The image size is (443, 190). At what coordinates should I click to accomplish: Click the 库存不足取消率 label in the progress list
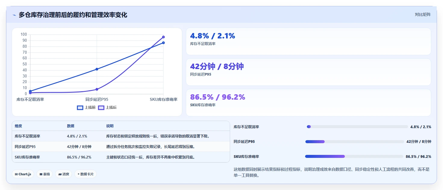pos(246,127)
